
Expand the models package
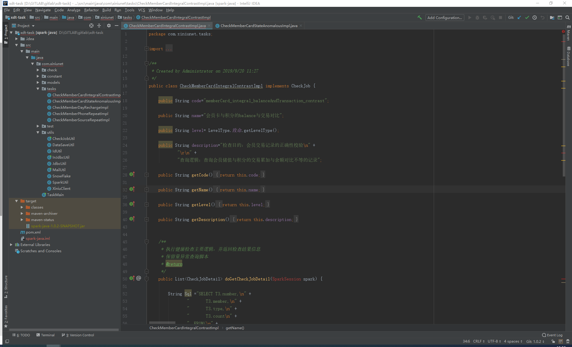click(38, 83)
